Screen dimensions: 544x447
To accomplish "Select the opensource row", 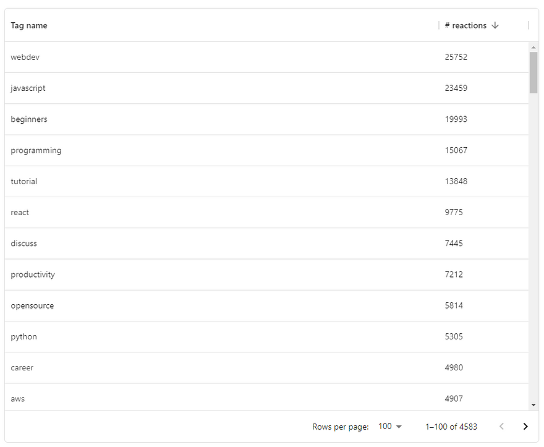I will 266,306.
